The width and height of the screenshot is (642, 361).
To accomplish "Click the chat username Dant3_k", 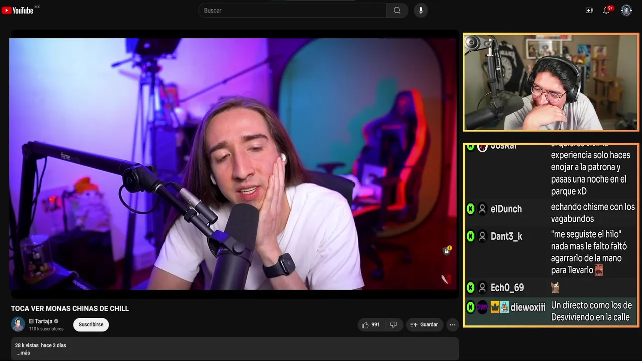I will pos(507,236).
